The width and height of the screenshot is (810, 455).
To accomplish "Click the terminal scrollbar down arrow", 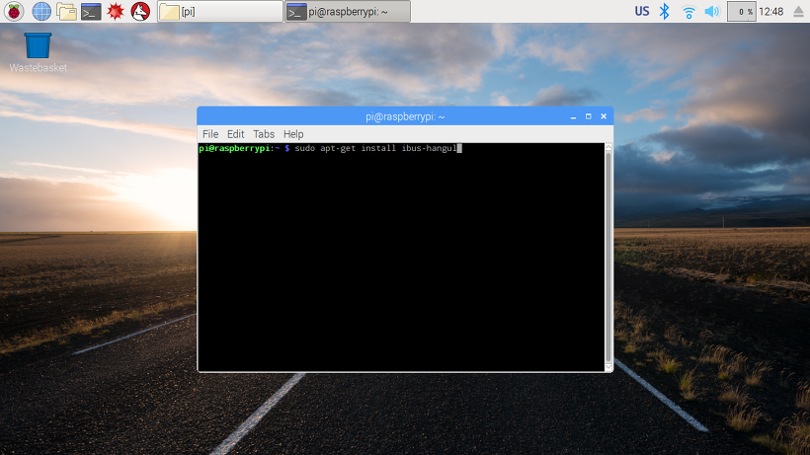I will click(608, 366).
